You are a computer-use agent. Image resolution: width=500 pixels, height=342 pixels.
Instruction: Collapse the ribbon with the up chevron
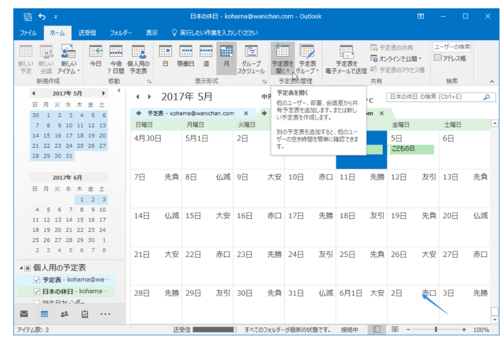(x=492, y=82)
